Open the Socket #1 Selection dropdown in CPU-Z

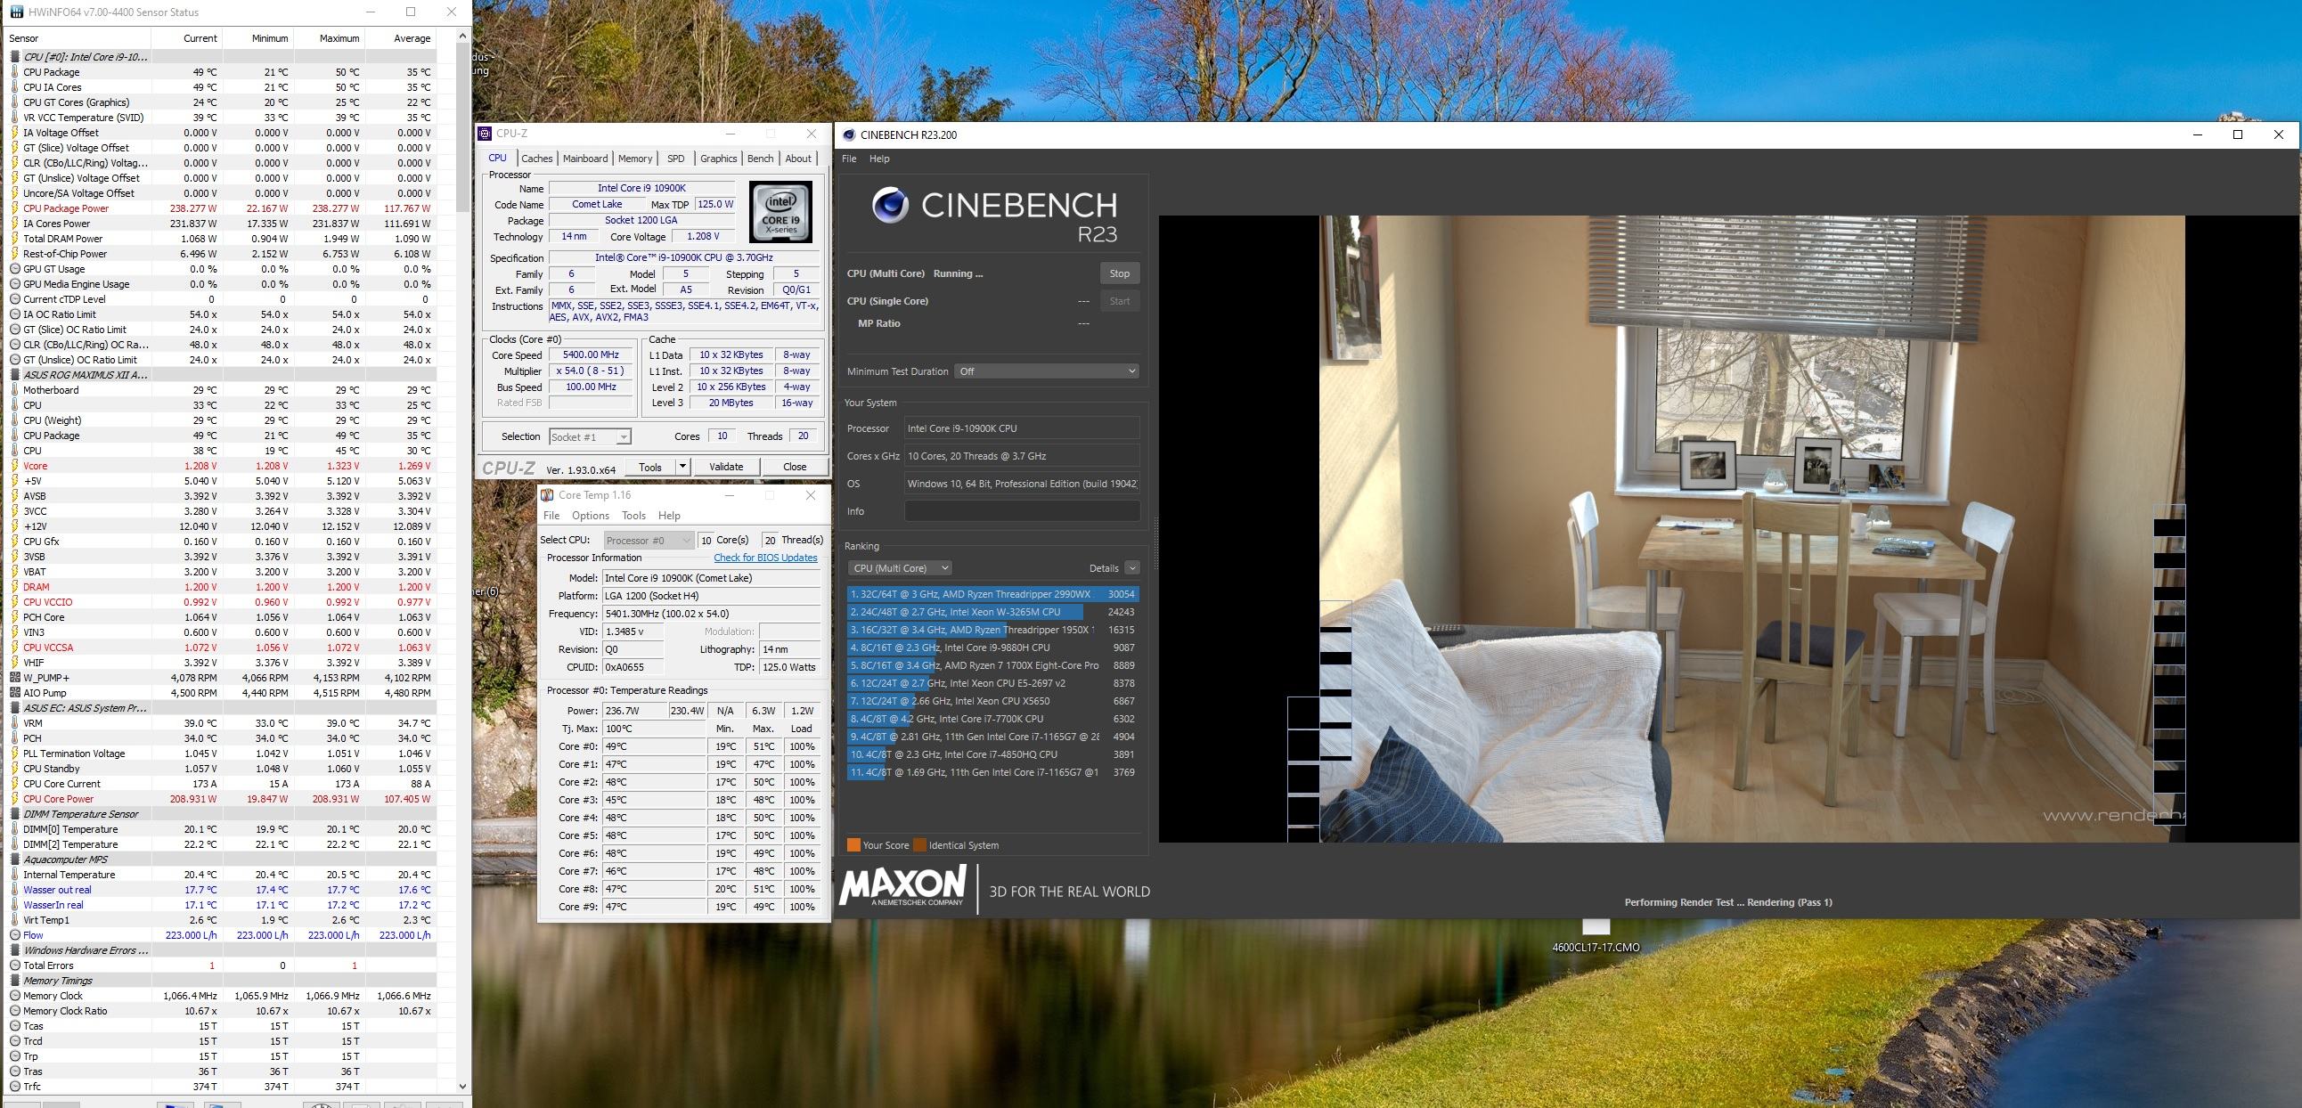point(590,437)
